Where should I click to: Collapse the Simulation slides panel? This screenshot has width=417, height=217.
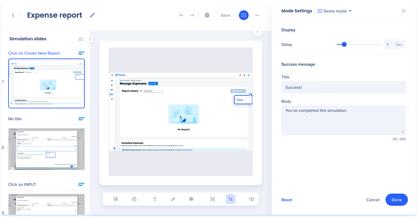tap(90, 40)
